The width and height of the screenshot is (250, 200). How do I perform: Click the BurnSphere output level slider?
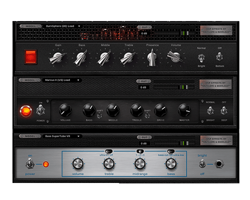pos(174,33)
